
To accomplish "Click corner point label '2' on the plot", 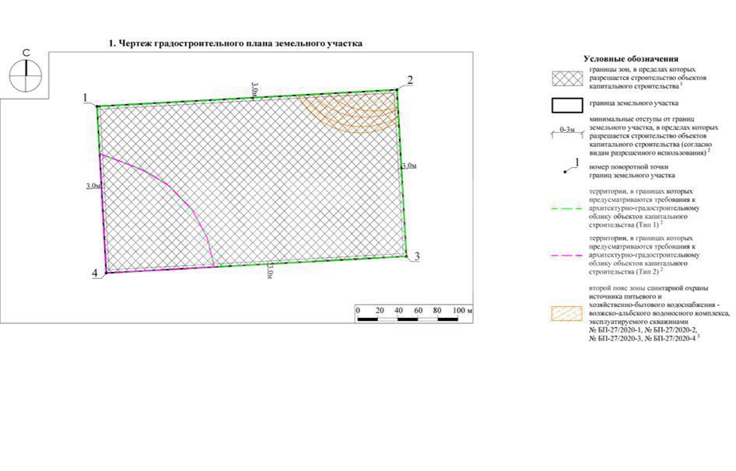I will click(x=410, y=80).
